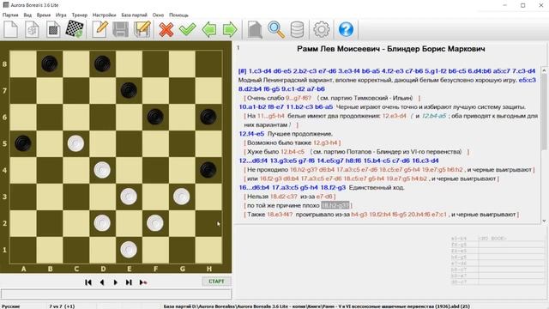Click the new game with dice icon
This screenshot has height=309, width=549.
pos(32,29)
